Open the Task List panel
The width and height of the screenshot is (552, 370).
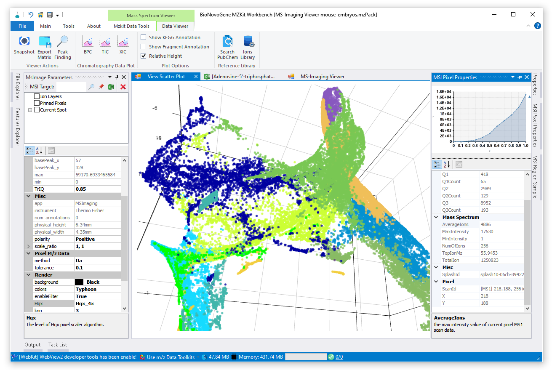pos(58,345)
